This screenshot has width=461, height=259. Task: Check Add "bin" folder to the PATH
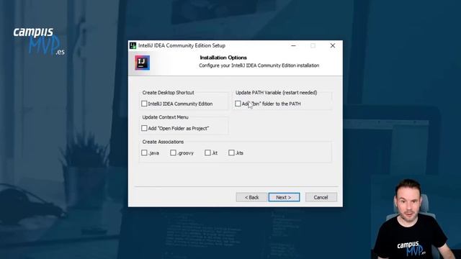[238, 104]
